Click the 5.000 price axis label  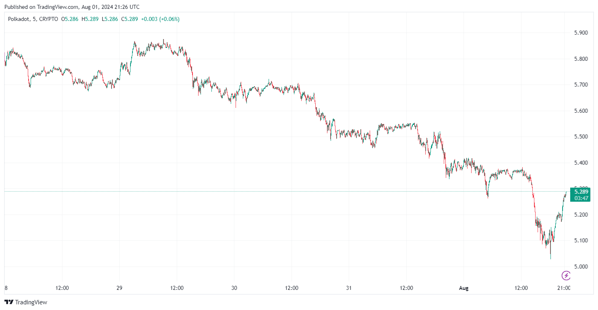click(x=581, y=267)
